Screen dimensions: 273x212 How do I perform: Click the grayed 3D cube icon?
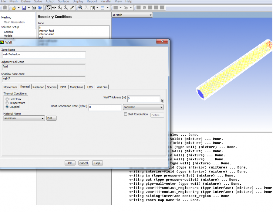[126, 8]
